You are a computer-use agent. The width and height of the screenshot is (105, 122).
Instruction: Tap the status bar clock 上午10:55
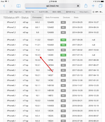(x=53, y=1)
